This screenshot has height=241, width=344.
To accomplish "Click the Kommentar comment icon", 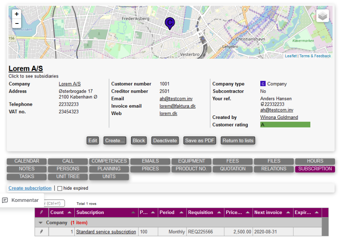I will coord(5,200).
